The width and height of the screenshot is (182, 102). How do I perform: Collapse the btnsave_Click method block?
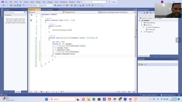(x=41, y=38)
